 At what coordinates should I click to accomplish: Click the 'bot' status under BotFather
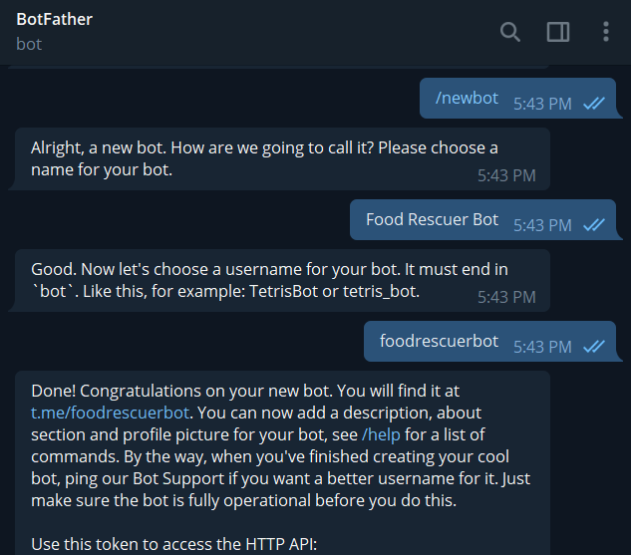point(29,44)
